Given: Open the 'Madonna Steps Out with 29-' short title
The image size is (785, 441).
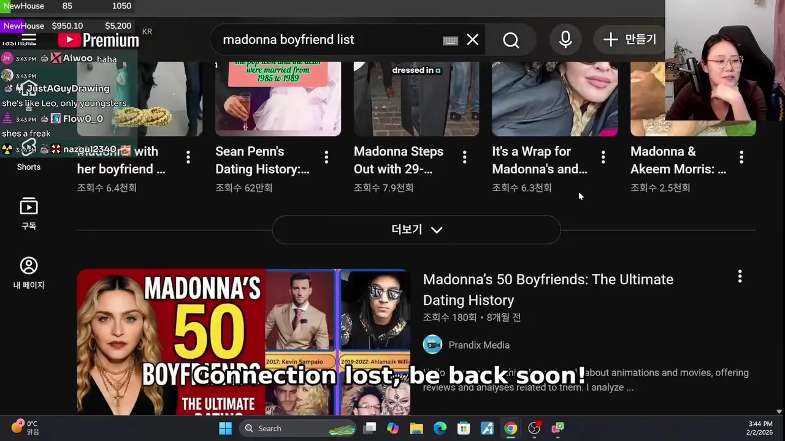Looking at the screenshot, I should coord(399,160).
